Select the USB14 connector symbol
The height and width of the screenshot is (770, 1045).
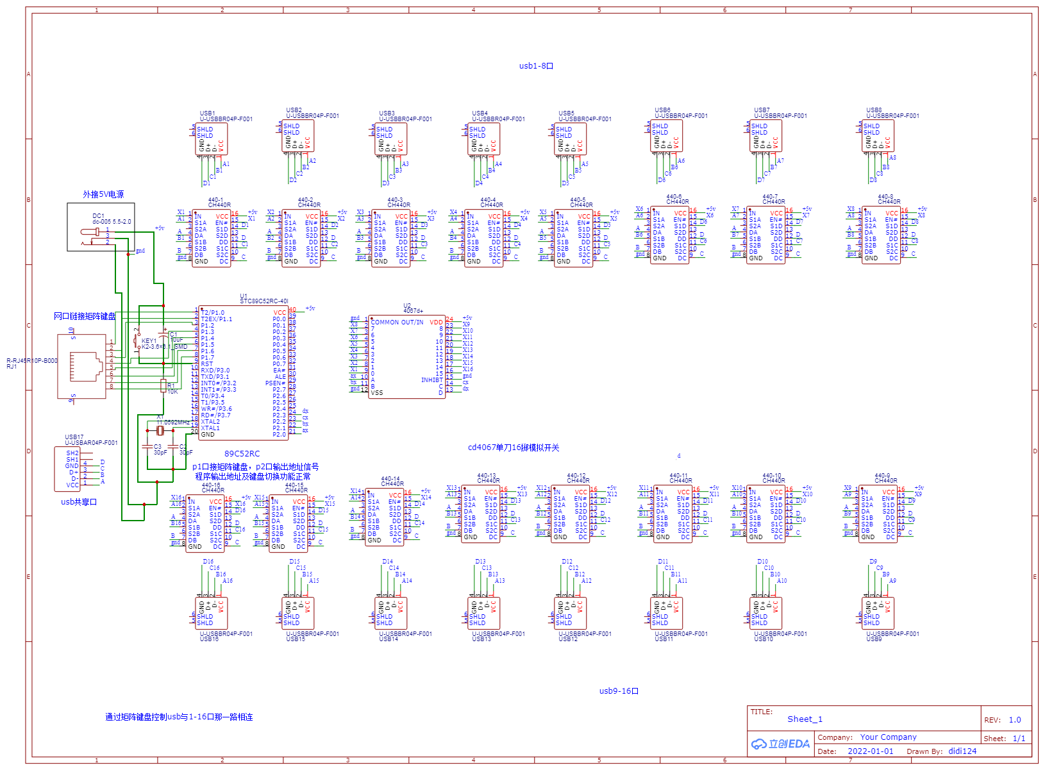[391, 613]
